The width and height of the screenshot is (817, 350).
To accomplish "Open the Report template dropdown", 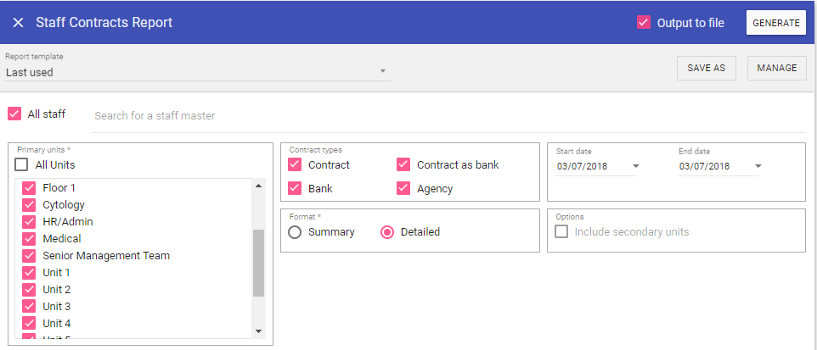I will pos(197,72).
